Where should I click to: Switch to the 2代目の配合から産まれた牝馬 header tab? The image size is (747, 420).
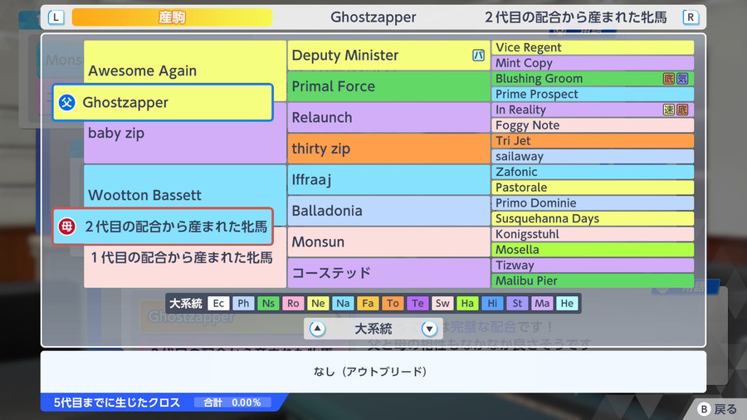(x=575, y=17)
